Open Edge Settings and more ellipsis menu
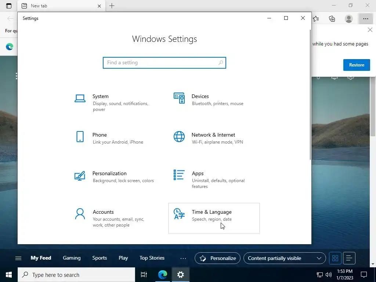 click(365, 19)
